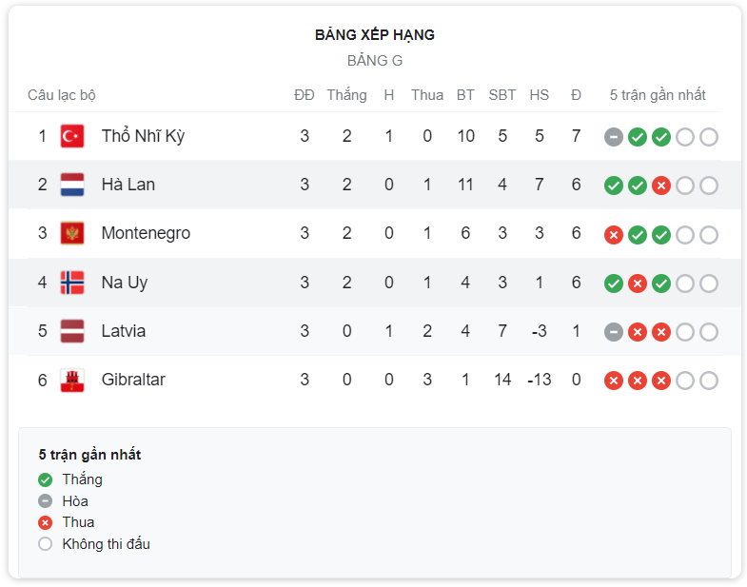The height and width of the screenshot is (587, 747).
Task: Click the Thắng column header
Action: [346, 95]
